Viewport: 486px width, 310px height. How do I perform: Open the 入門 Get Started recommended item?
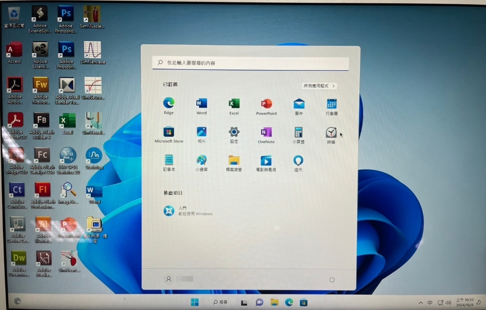[x=188, y=211]
